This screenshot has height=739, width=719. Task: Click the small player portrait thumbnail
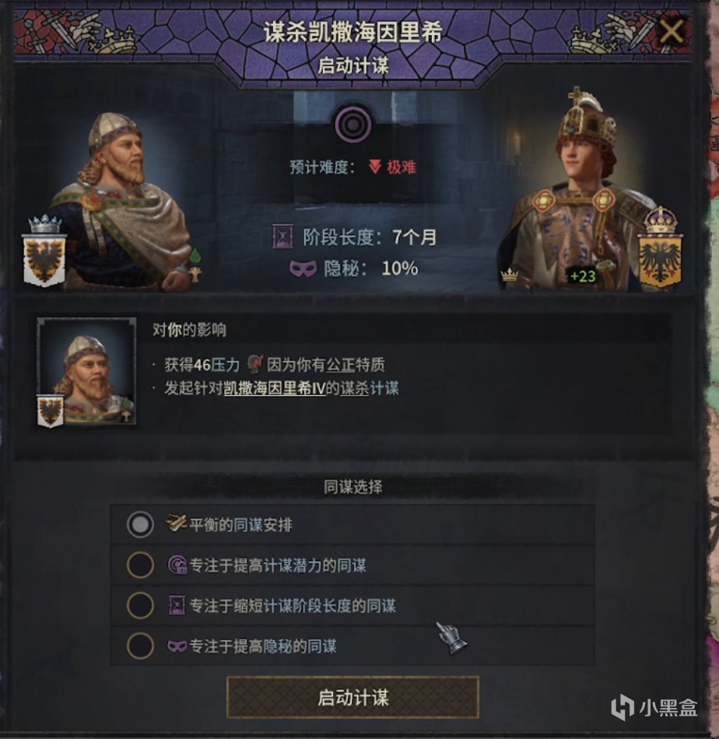[86, 373]
